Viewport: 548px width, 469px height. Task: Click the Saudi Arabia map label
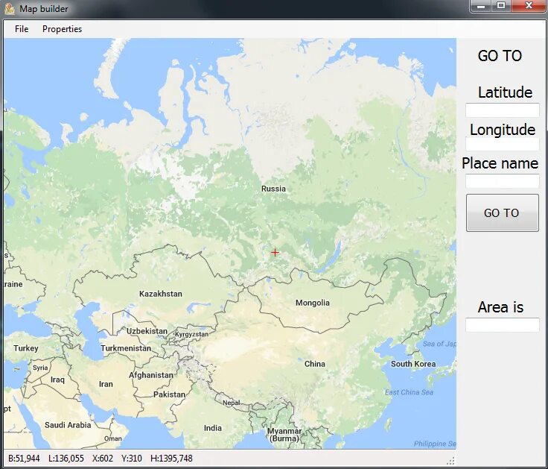tap(68, 425)
